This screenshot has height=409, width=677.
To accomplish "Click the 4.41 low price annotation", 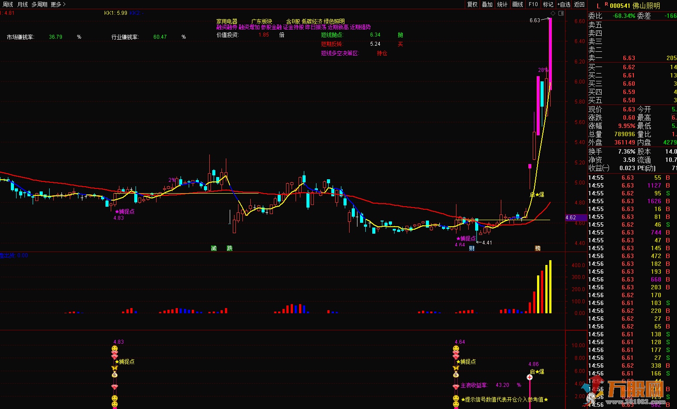I will coord(487,243).
